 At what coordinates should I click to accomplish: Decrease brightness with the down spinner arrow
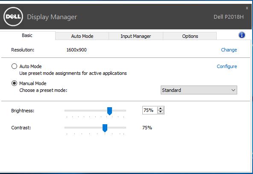[x=160, y=112]
